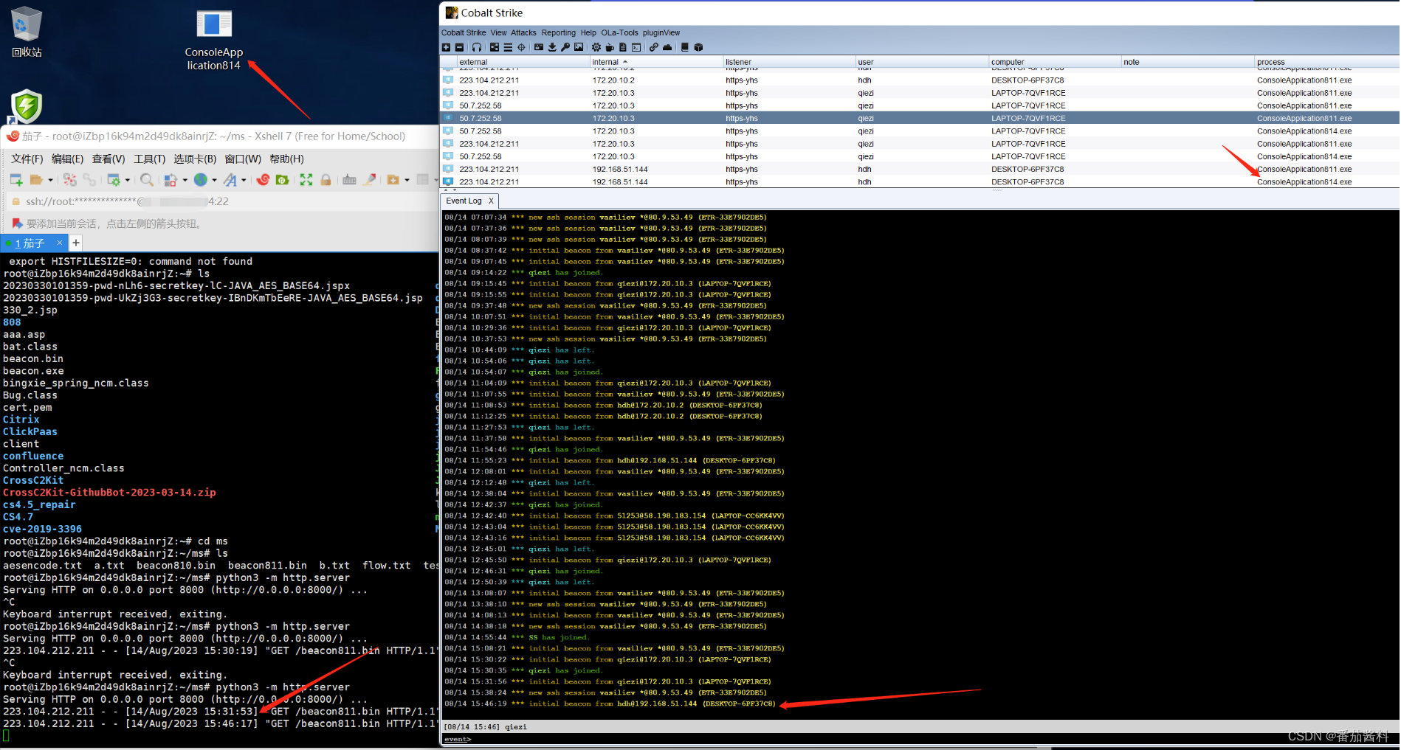The width and height of the screenshot is (1401, 750).
Task: Open downloaded files arrow icon
Action: pos(552,47)
